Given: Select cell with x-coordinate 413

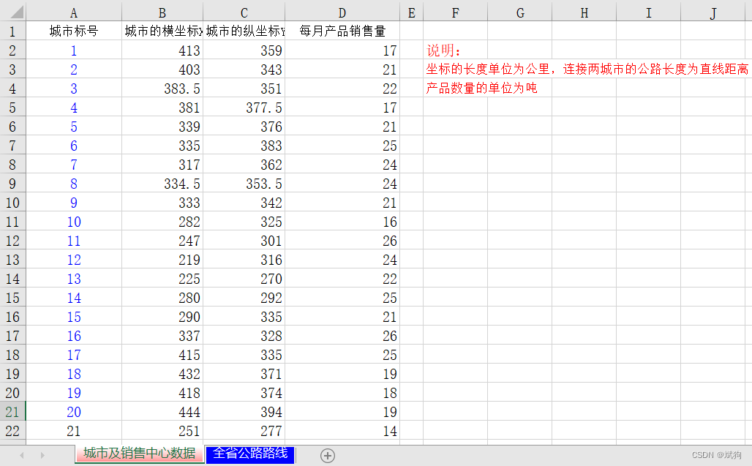Looking at the screenshot, I should click(x=162, y=50).
